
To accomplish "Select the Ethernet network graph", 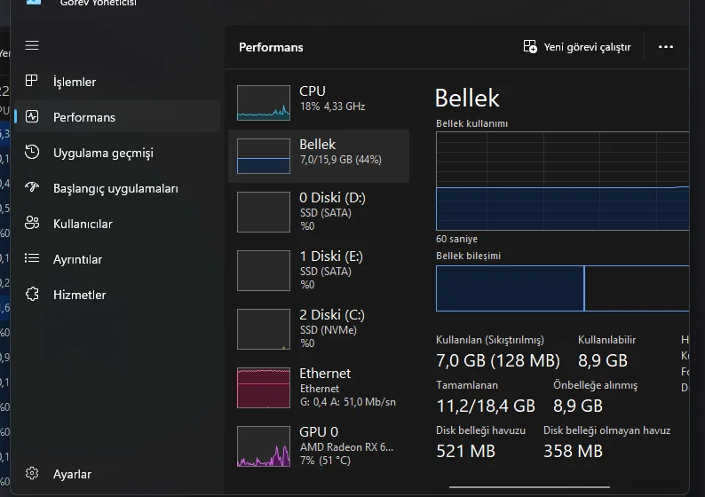I will 264,388.
